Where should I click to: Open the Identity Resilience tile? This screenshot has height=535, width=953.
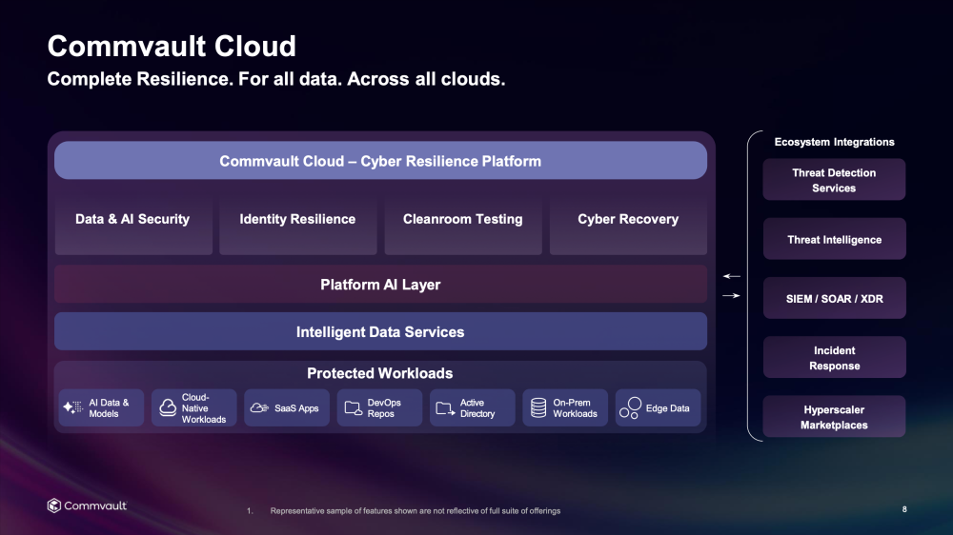pyautogui.click(x=297, y=220)
